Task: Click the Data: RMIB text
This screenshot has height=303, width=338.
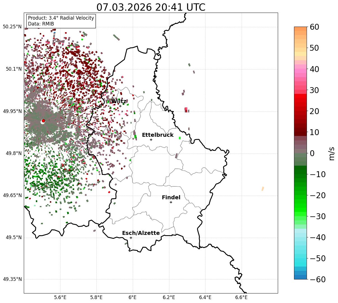Action: (41, 24)
